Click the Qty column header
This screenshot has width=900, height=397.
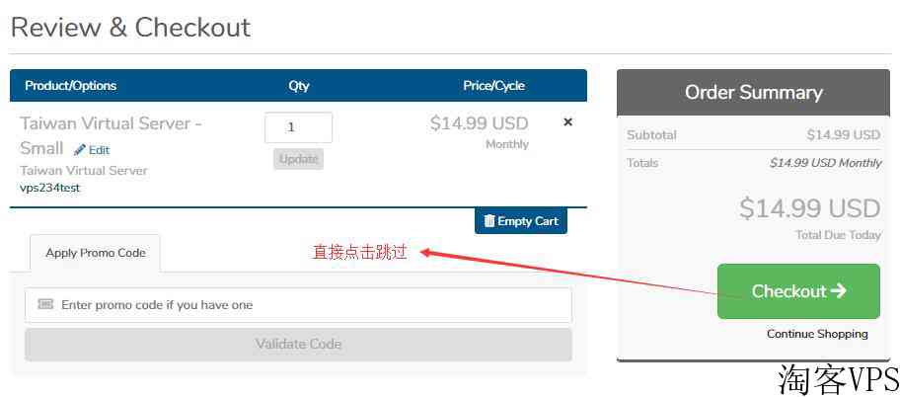pos(299,86)
